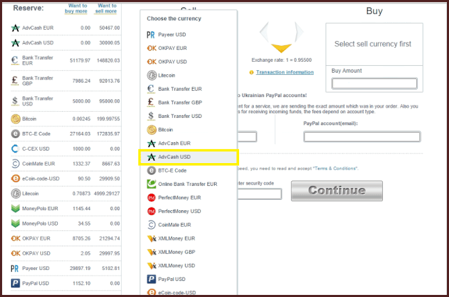Select Bitcoin label in currency menu
The image size is (449, 297).
165,130
